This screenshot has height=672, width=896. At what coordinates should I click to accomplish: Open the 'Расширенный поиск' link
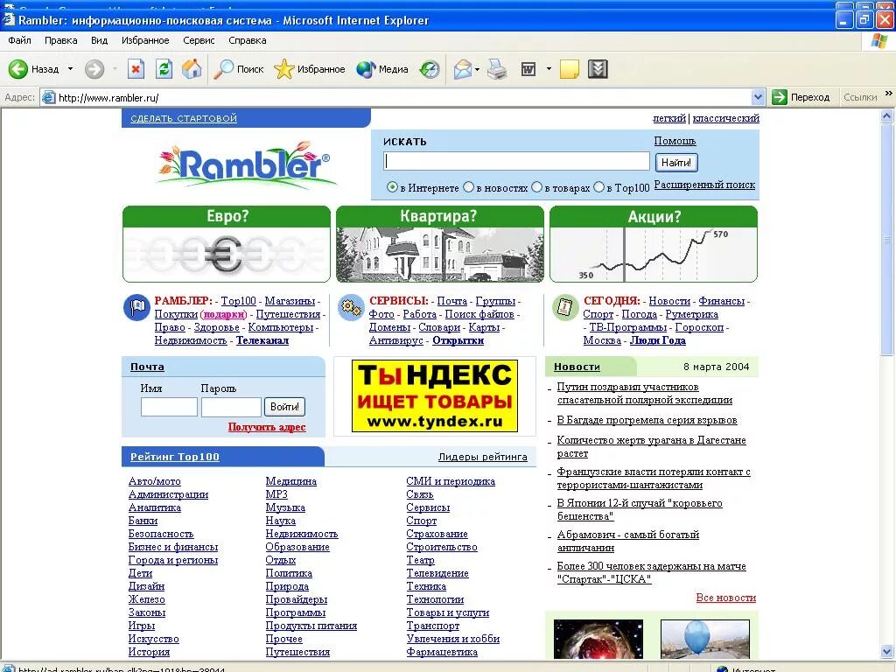coord(704,185)
